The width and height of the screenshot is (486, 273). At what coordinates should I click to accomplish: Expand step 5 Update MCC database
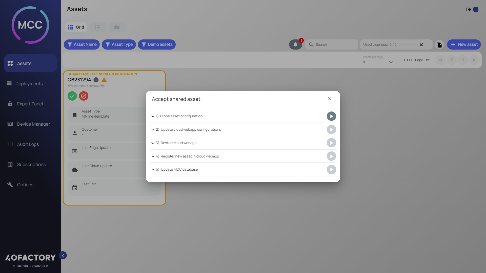point(153,170)
